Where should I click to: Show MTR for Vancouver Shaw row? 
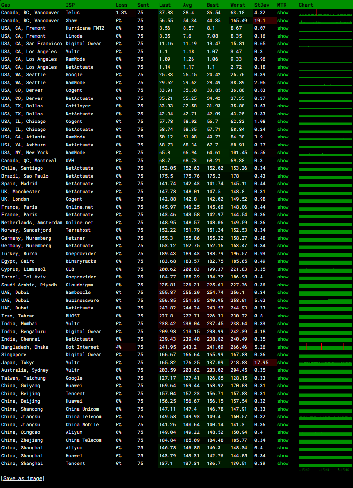tap(283, 21)
